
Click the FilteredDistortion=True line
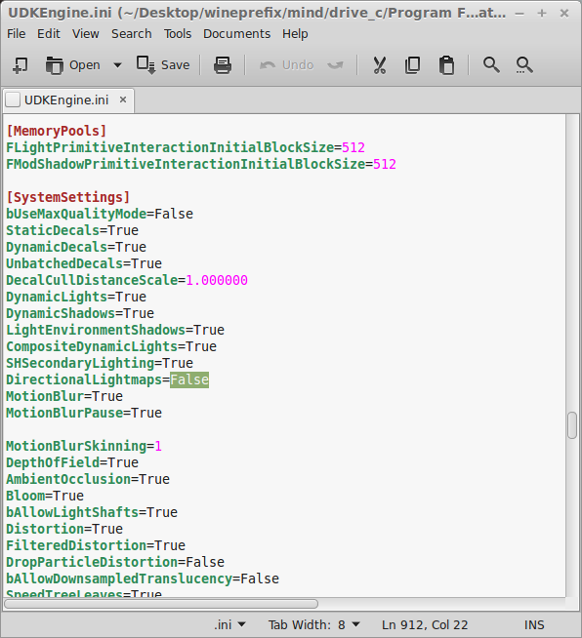pyautogui.click(x=96, y=545)
